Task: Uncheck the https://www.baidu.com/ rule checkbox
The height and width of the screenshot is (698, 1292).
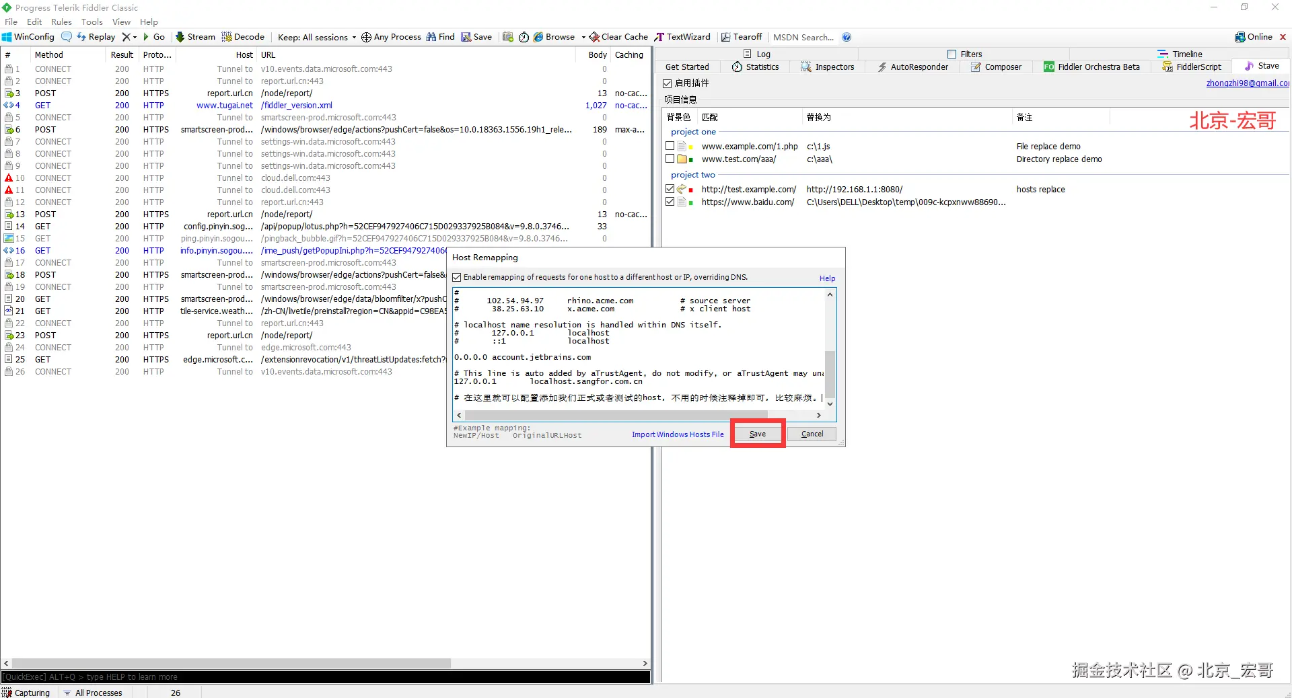Action: click(670, 202)
